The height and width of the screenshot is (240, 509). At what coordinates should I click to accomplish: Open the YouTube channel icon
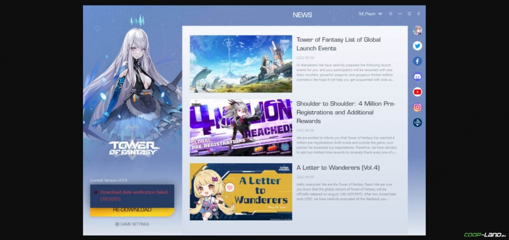pyautogui.click(x=417, y=92)
